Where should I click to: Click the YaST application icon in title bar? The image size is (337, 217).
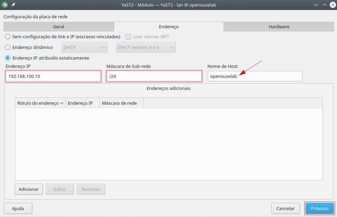[5, 5]
